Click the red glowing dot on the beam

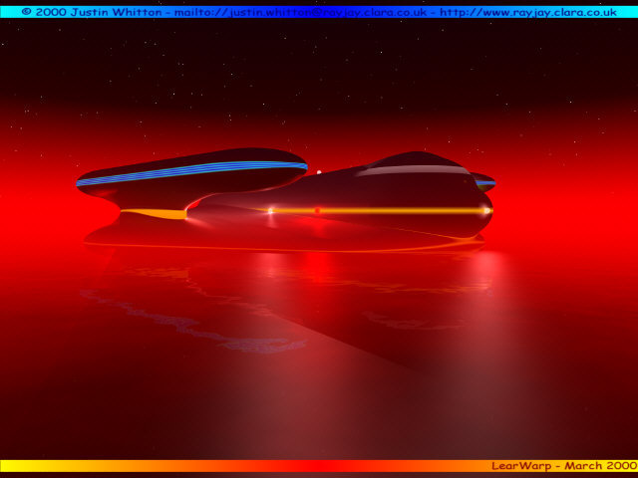tap(317, 210)
